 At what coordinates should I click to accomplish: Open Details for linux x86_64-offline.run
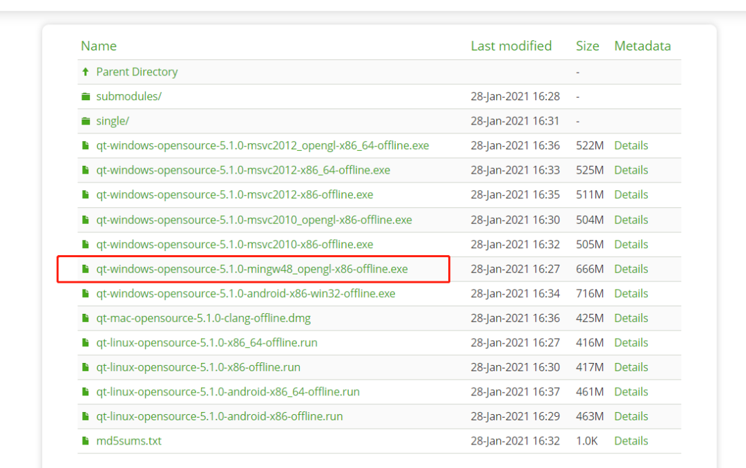tap(631, 343)
